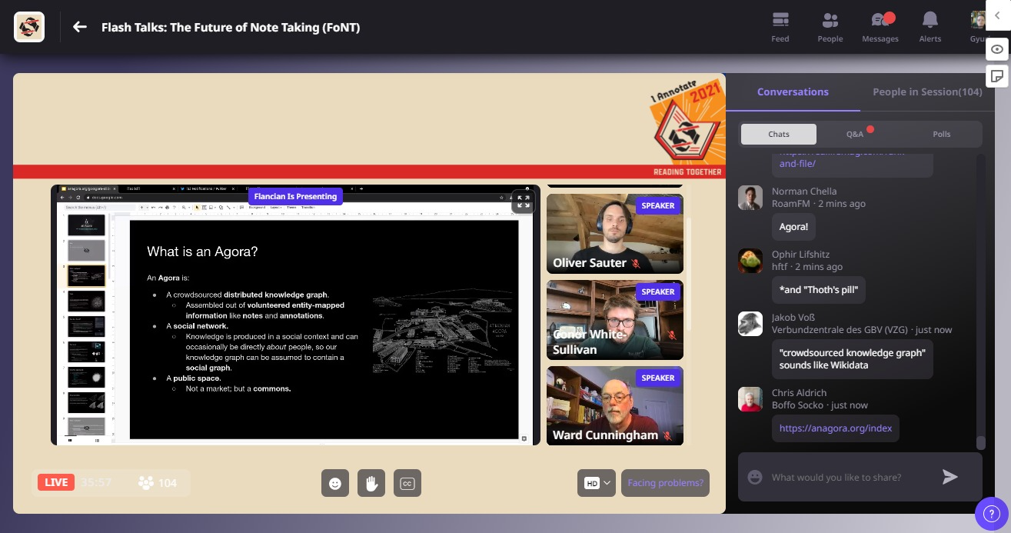Open Messages with the red notification dot
Image resolution: width=1011 pixels, height=533 pixels.
880,27
